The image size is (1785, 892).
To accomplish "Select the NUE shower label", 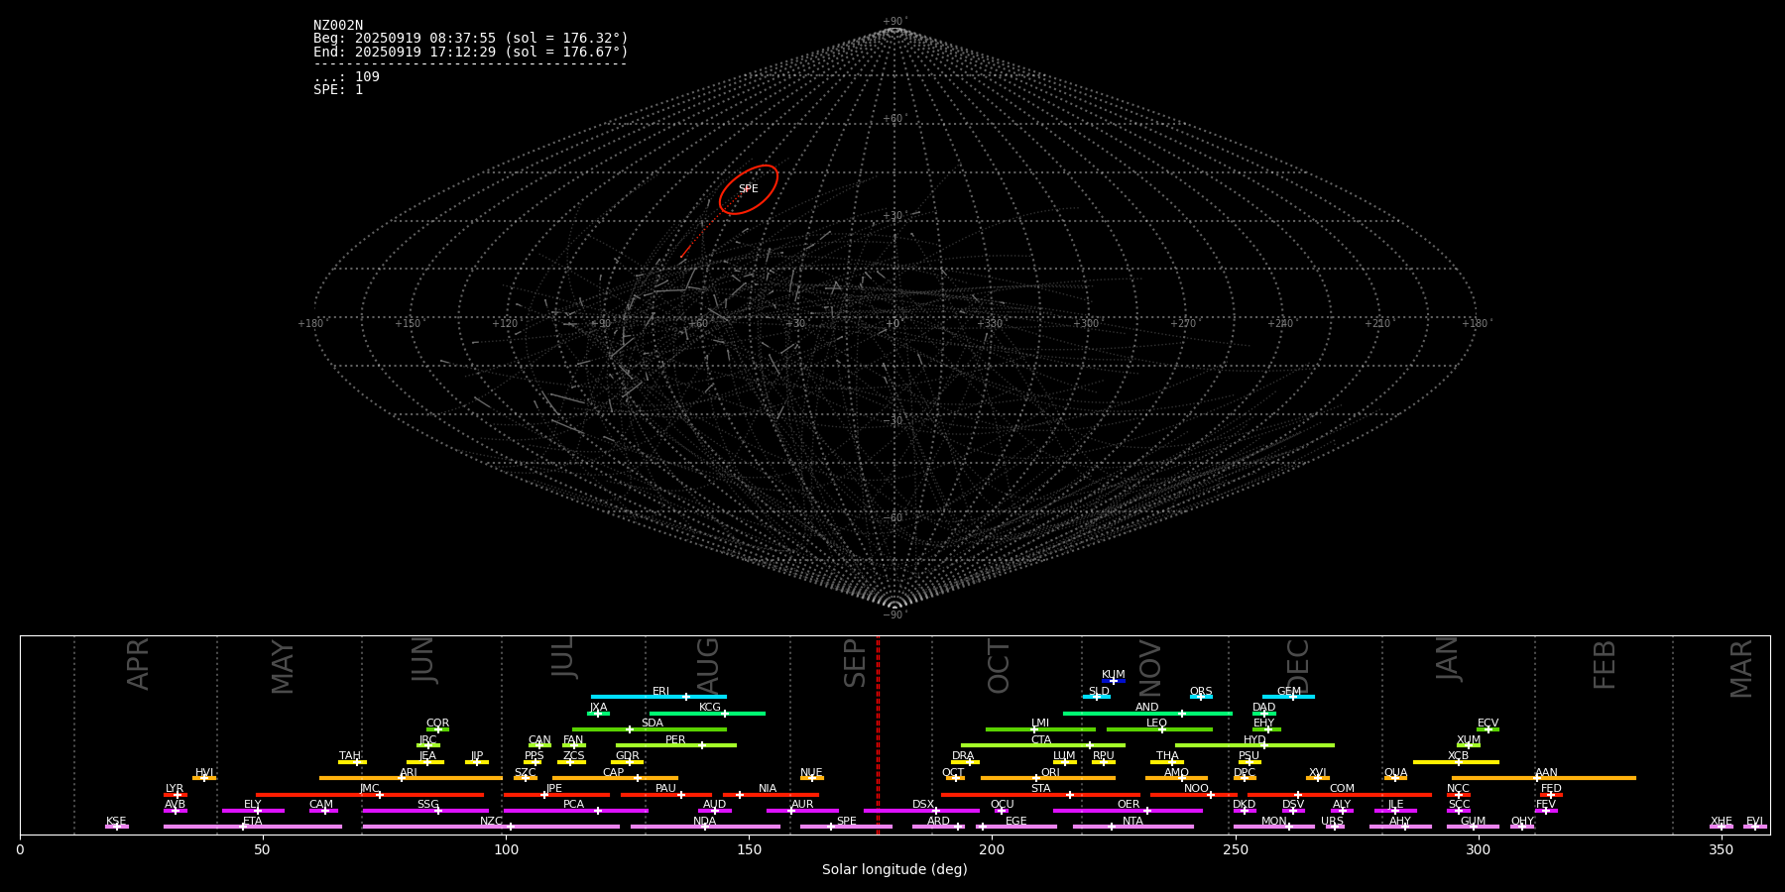I will point(811,773).
